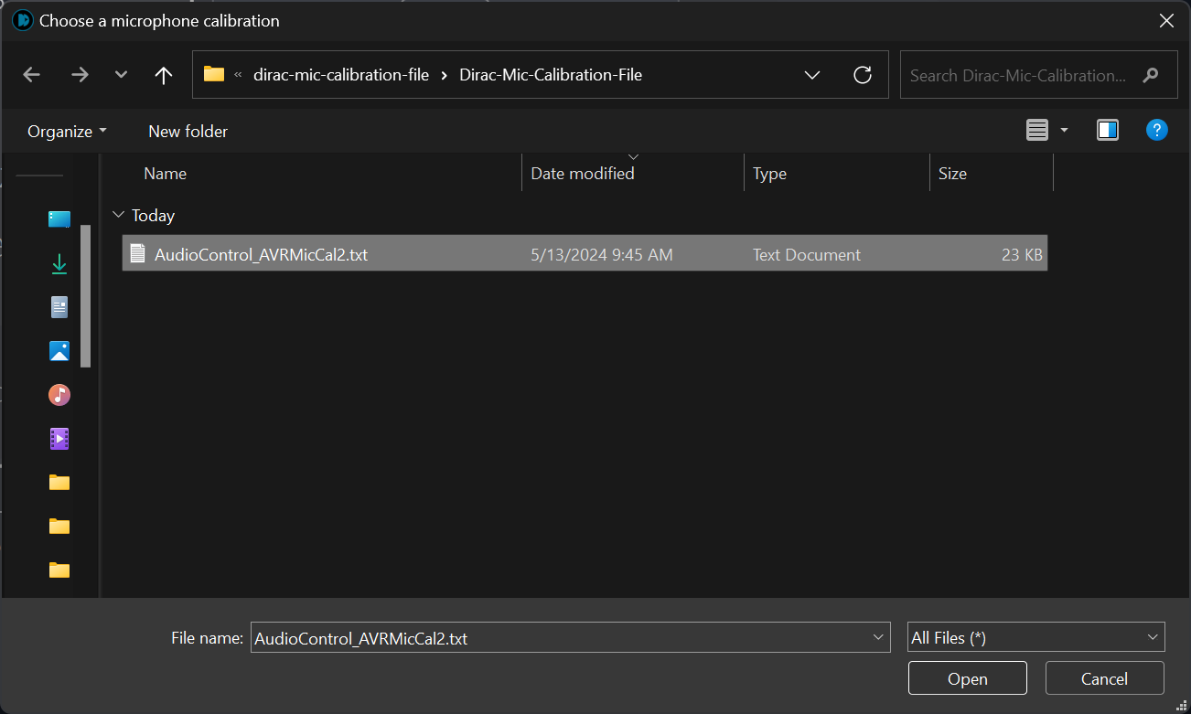Click the 23 KB size cell
1191x714 pixels.
click(x=1022, y=255)
